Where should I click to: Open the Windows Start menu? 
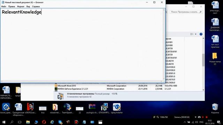pyautogui.click(x=4, y=122)
